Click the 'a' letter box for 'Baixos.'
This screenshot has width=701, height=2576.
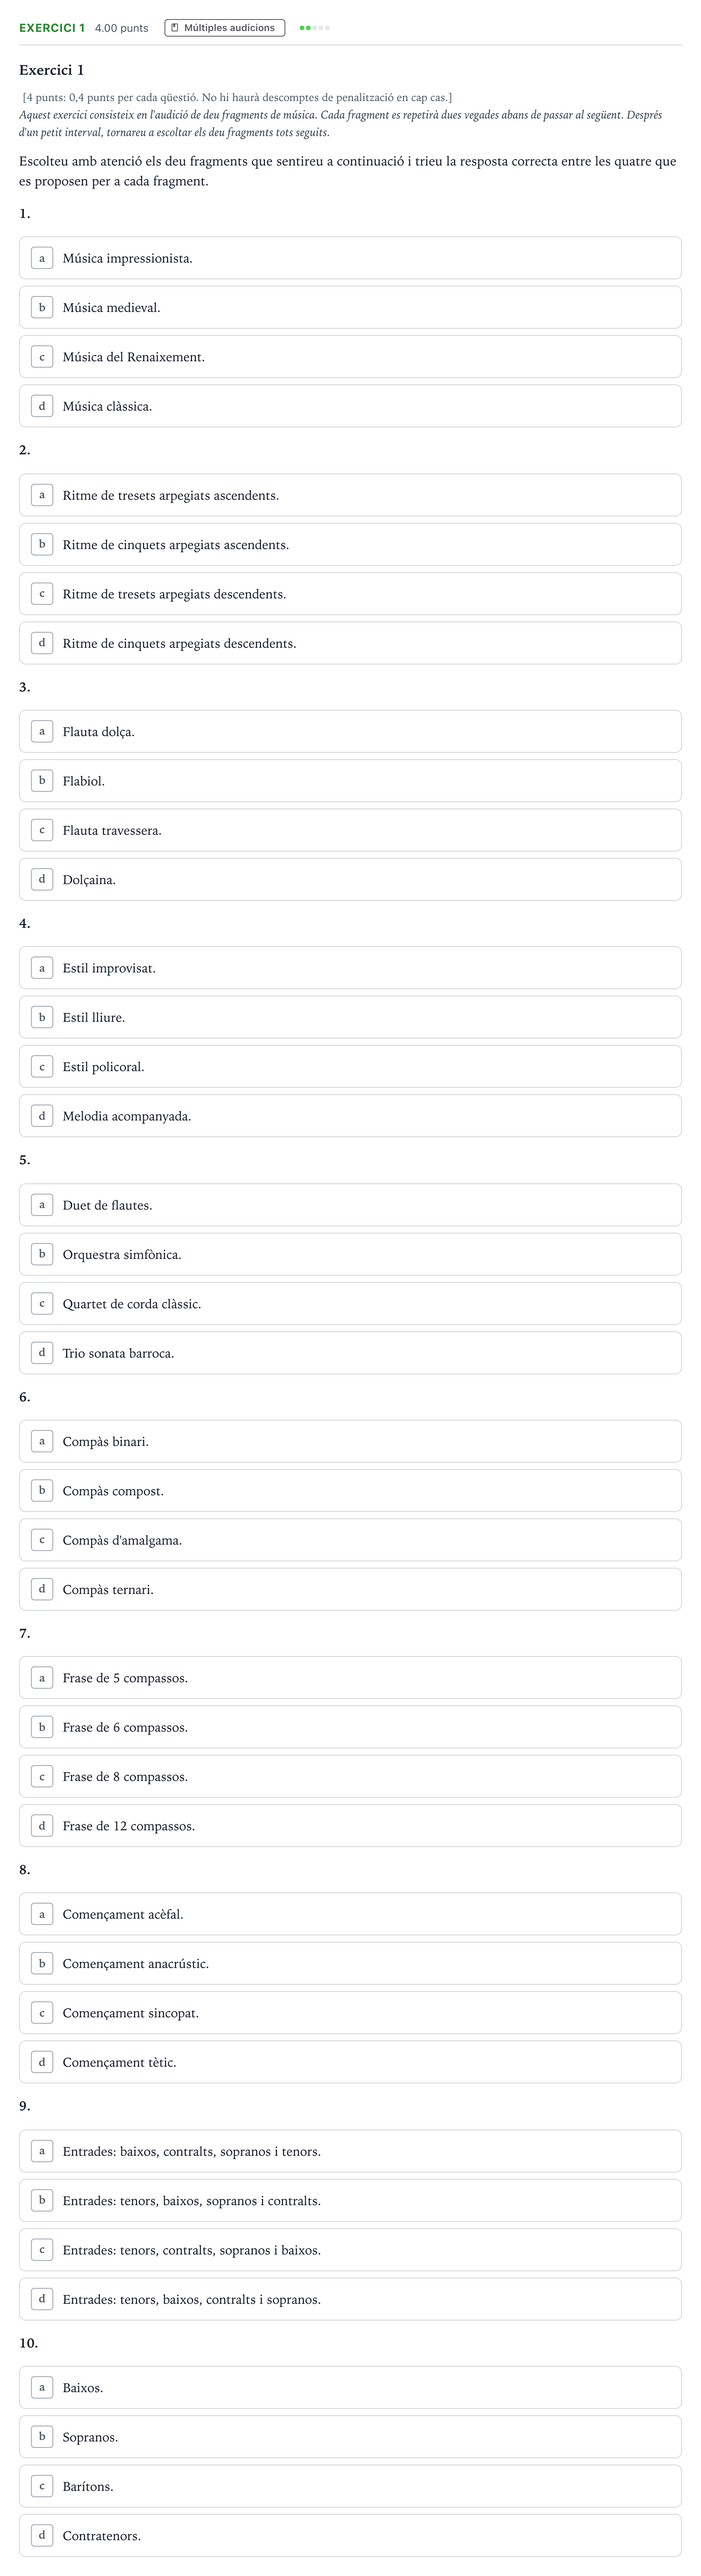42,2387
